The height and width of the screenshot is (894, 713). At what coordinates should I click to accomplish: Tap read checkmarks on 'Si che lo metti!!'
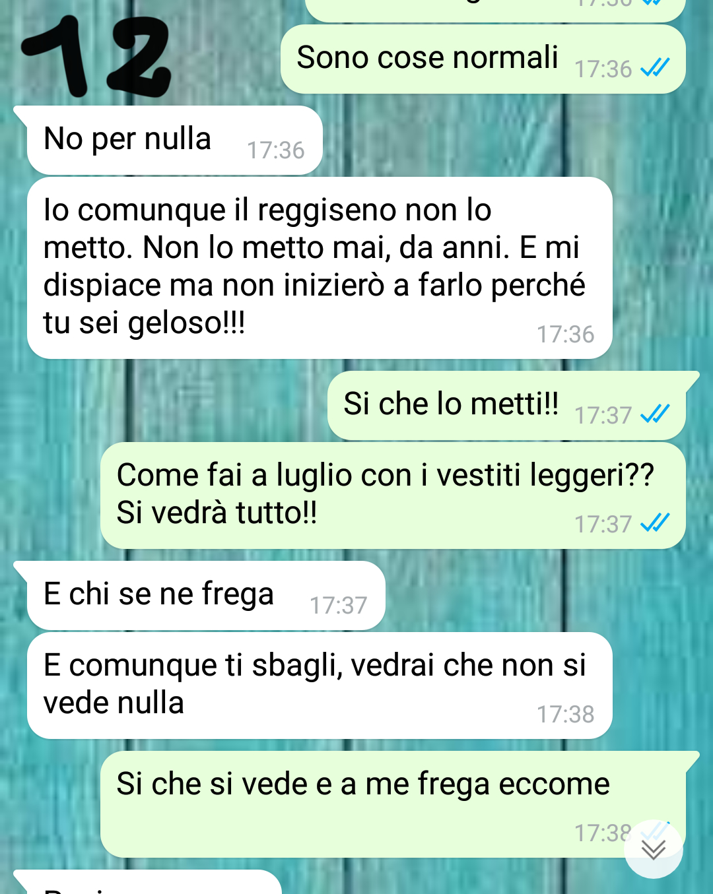click(655, 414)
